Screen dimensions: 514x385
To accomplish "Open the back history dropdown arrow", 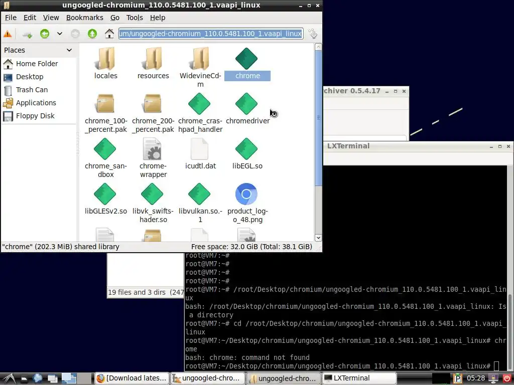I will [59, 34].
